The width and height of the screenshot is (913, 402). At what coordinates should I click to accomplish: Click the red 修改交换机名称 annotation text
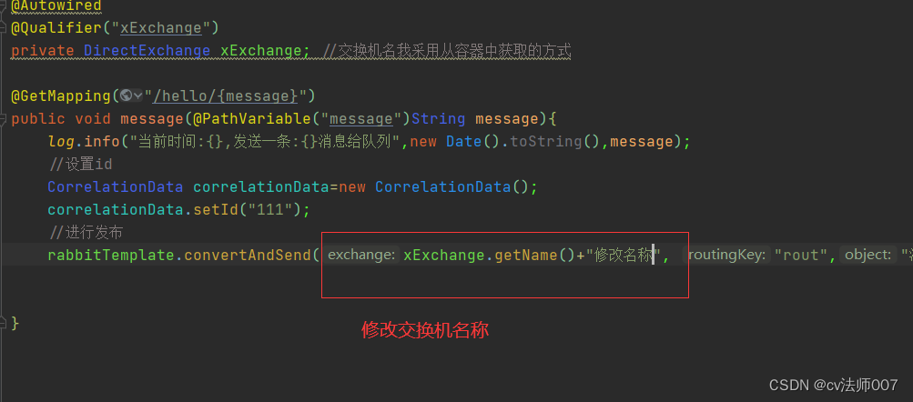pyautogui.click(x=425, y=330)
